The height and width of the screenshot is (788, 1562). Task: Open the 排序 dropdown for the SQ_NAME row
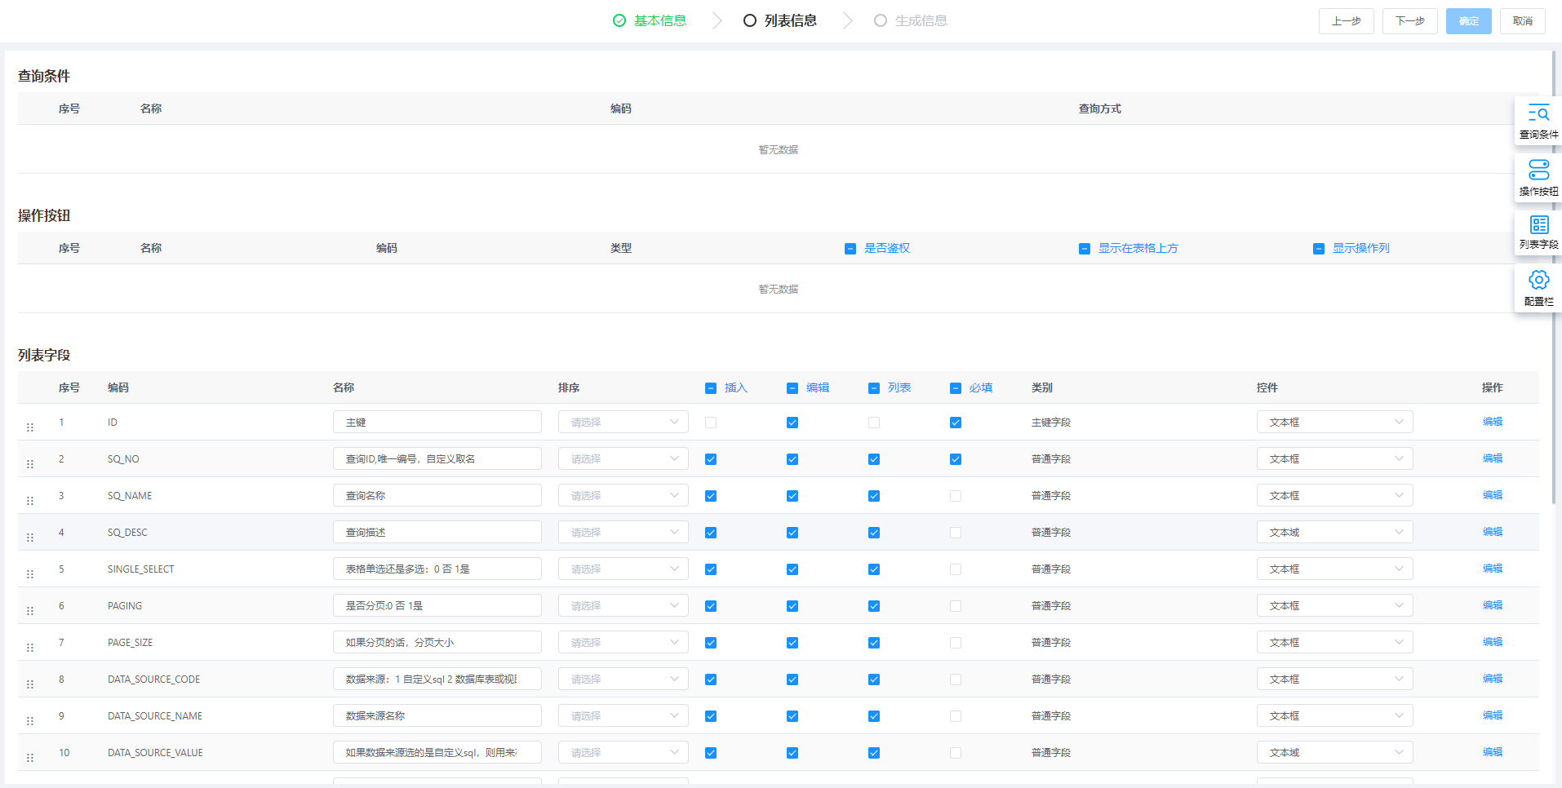pos(623,495)
